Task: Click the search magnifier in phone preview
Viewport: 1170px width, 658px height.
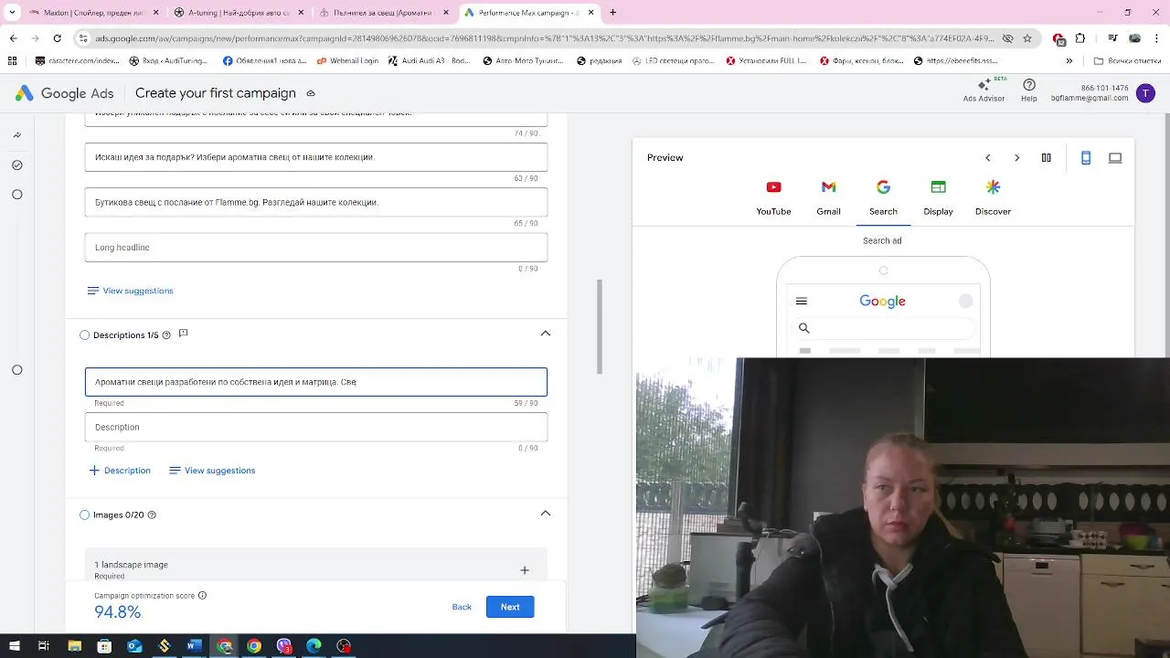Action: click(804, 328)
